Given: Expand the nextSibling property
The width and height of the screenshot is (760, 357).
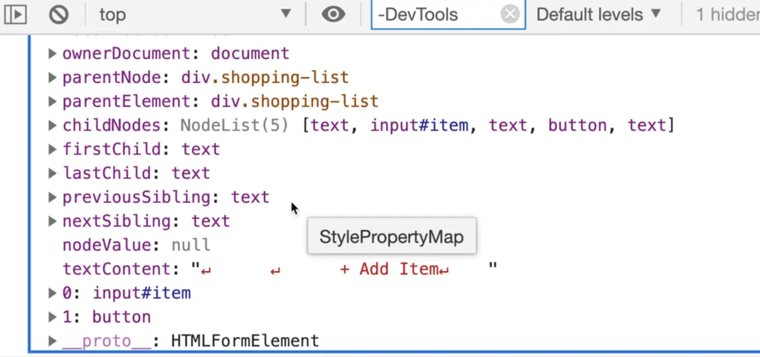Looking at the screenshot, I should [x=53, y=222].
